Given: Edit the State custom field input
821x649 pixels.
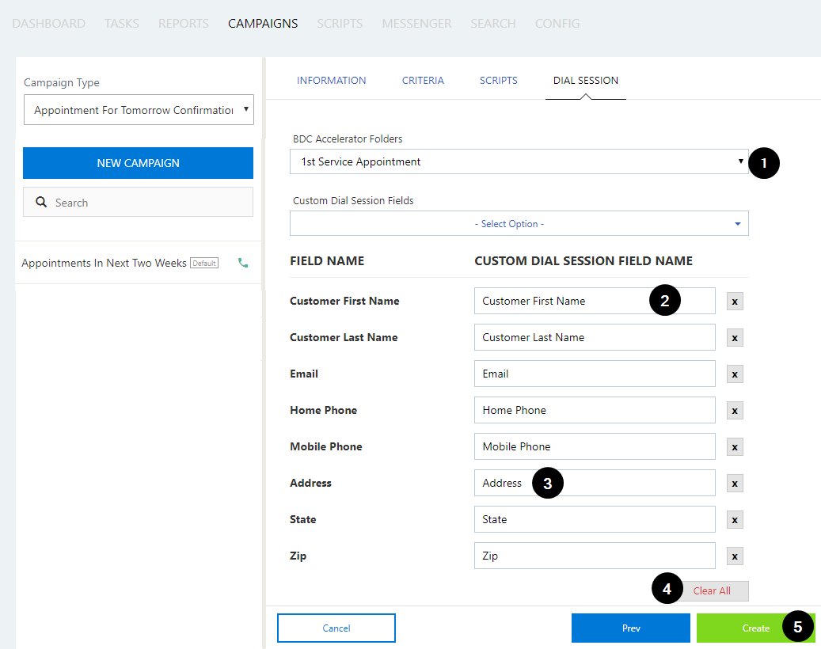Looking at the screenshot, I should [x=595, y=519].
